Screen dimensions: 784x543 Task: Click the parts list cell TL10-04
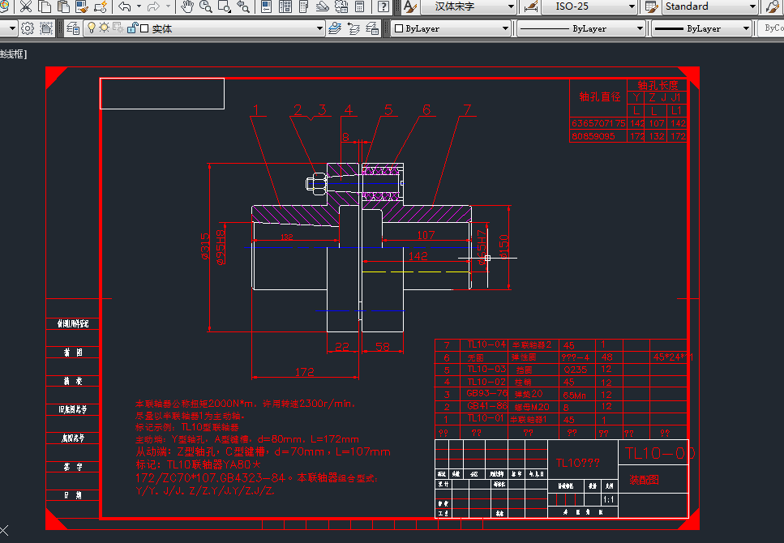pyautogui.click(x=486, y=344)
